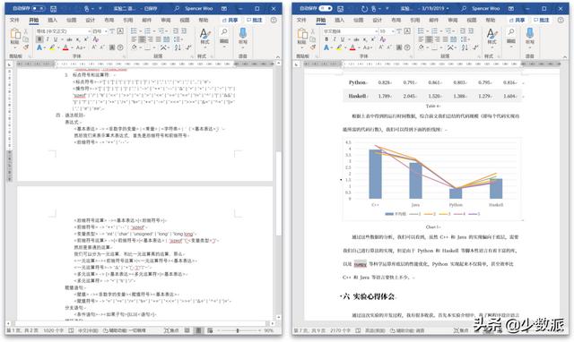Click 批注 button in left window
The height and width of the screenshot is (342, 574).
[x=255, y=20]
